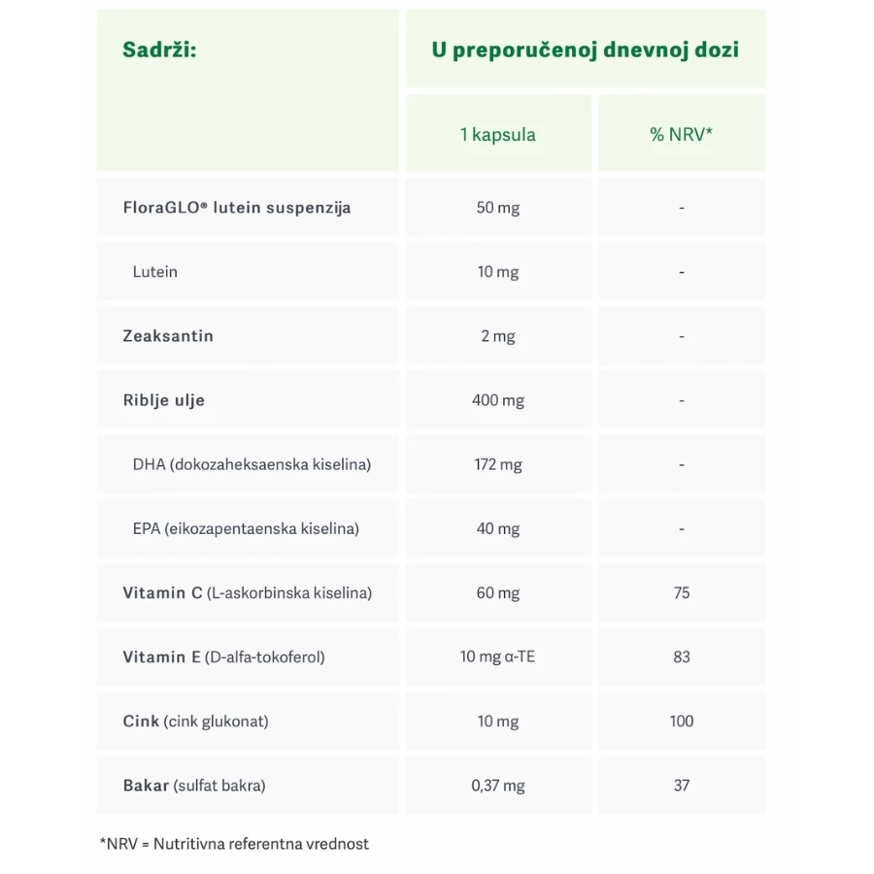Click the Vitamin C (L-askorbinska kiselina) label
This screenshot has height=874, width=874.
[248, 592]
